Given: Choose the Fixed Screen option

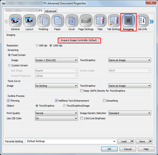Looking at the screenshot, I should coord(9,55).
